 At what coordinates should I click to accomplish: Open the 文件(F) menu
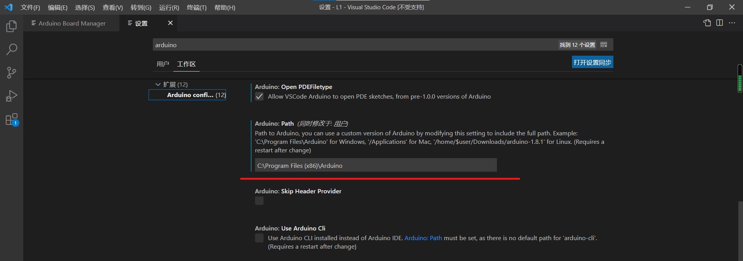pos(30,7)
